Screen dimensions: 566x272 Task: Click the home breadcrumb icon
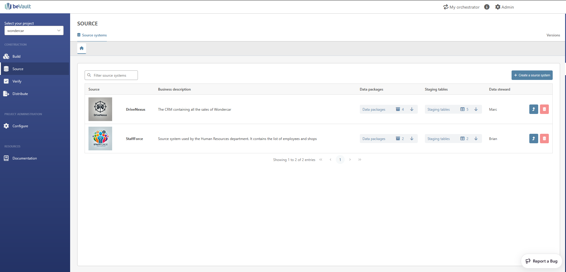[x=82, y=48]
